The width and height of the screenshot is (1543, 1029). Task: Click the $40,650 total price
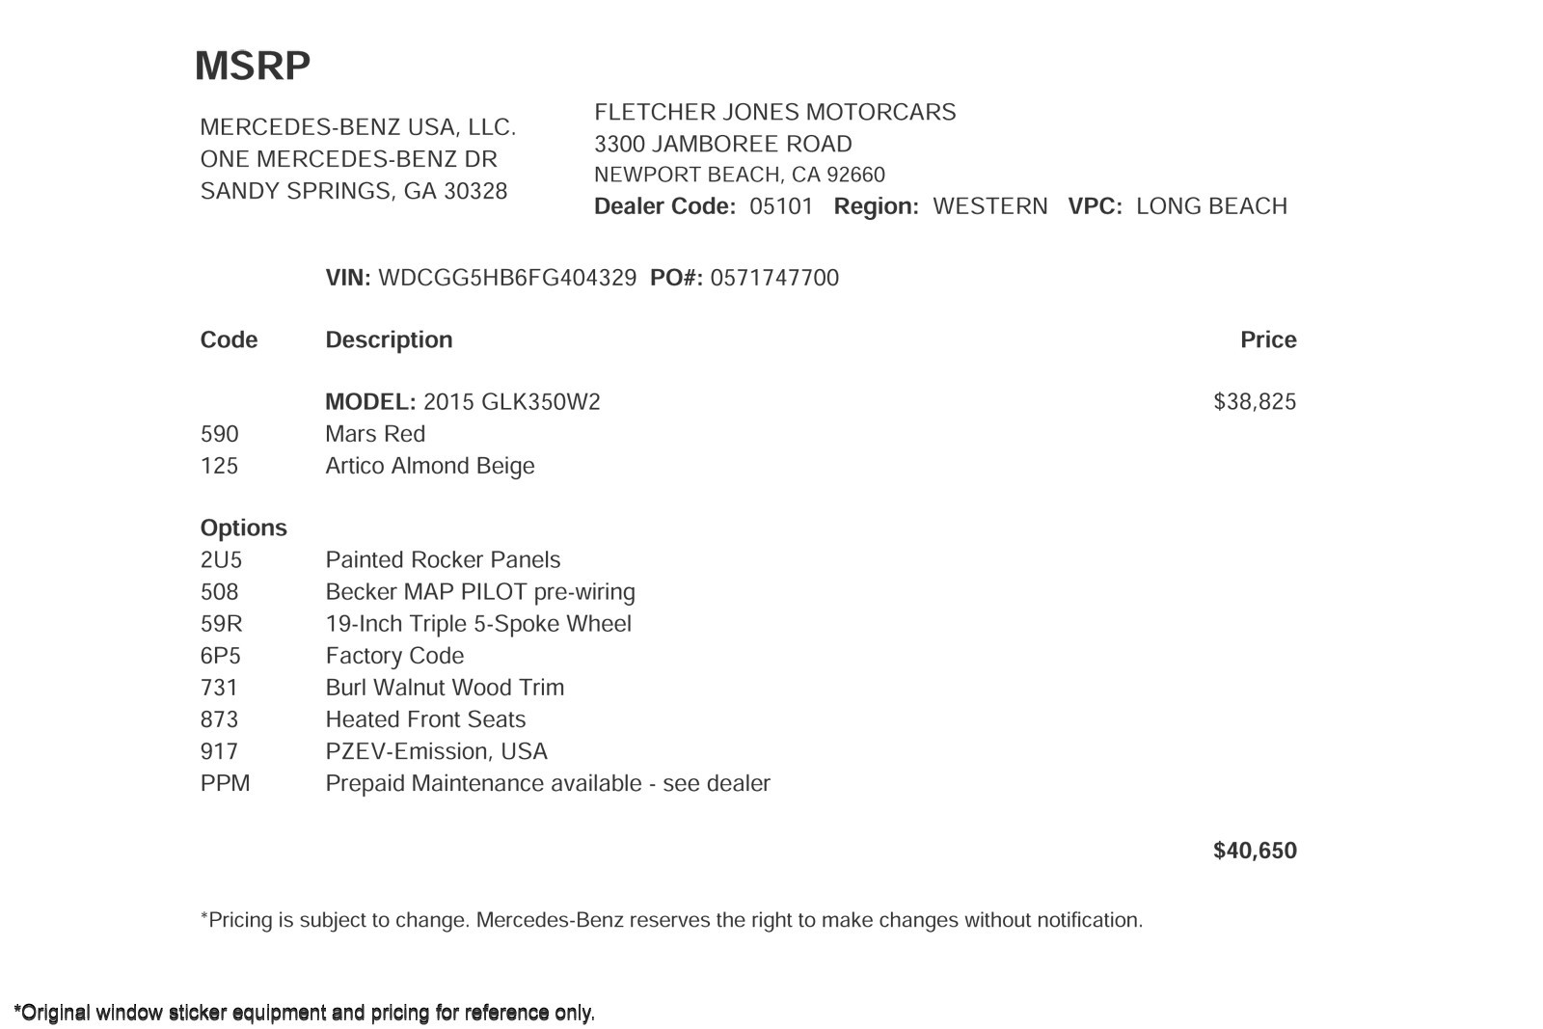1254,851
